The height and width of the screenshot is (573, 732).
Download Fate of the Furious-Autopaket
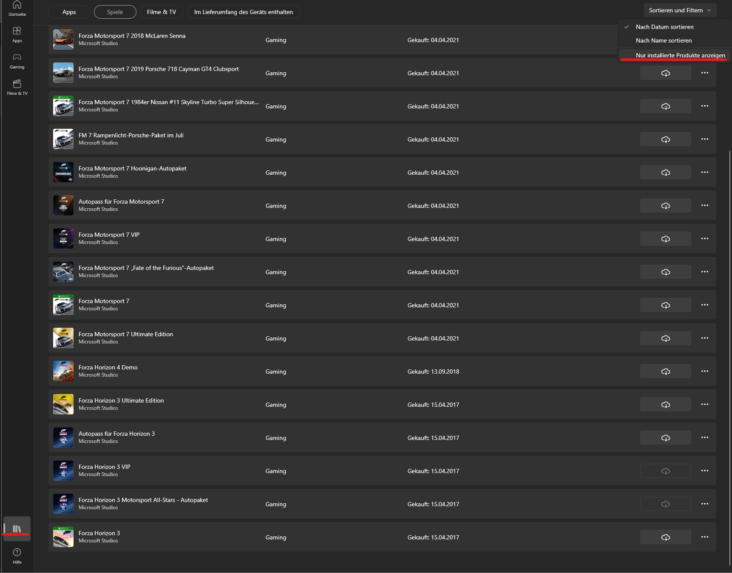(666, 272)
